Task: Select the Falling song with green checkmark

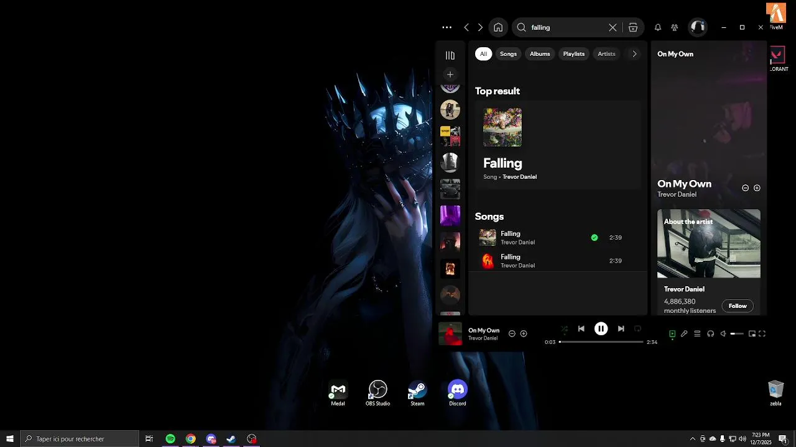Action: pyautogui.click(x=558, y=238)
